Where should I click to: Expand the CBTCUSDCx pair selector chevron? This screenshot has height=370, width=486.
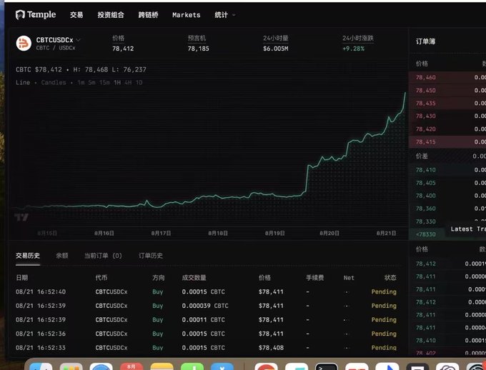79,40
